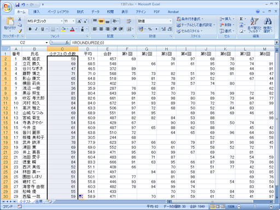
Task: Select the 出席 worksheet tab
Action: pyautogui.click(x=39, y=201)
